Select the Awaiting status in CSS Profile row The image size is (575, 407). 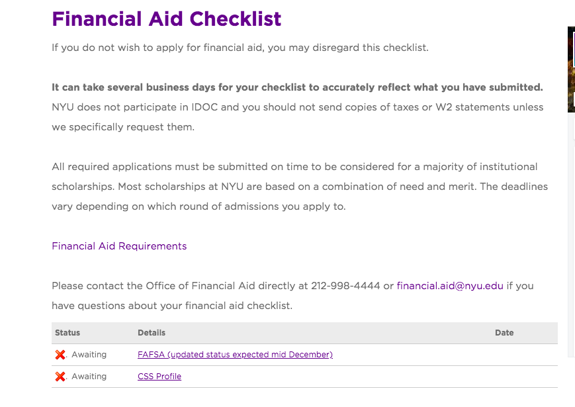[x=89, y=377]
